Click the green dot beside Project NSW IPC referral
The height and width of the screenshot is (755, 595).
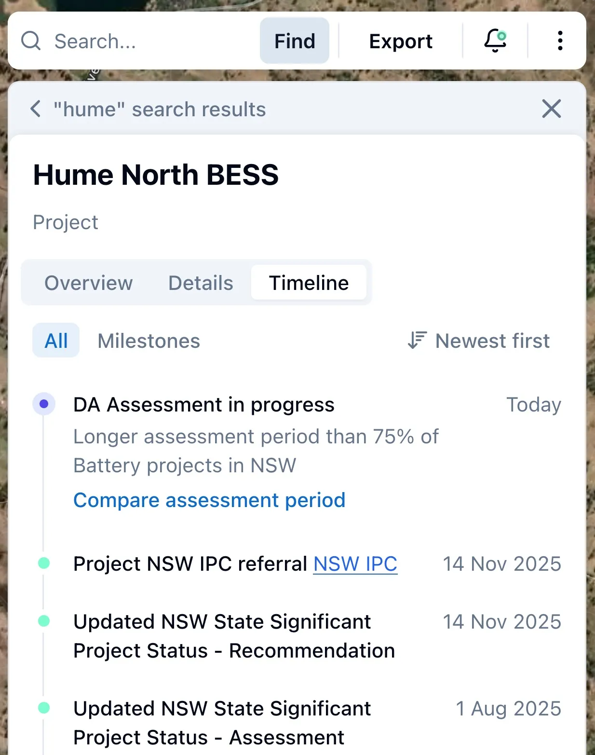click(x=44, y=563)
